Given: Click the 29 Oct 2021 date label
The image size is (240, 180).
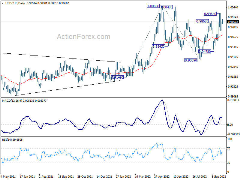Looking at the screenshot, I should click(x=85, y=177).
